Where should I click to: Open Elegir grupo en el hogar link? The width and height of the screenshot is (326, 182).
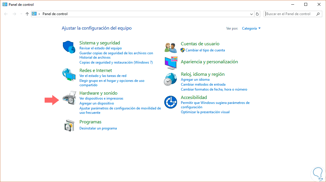[112, 83]
